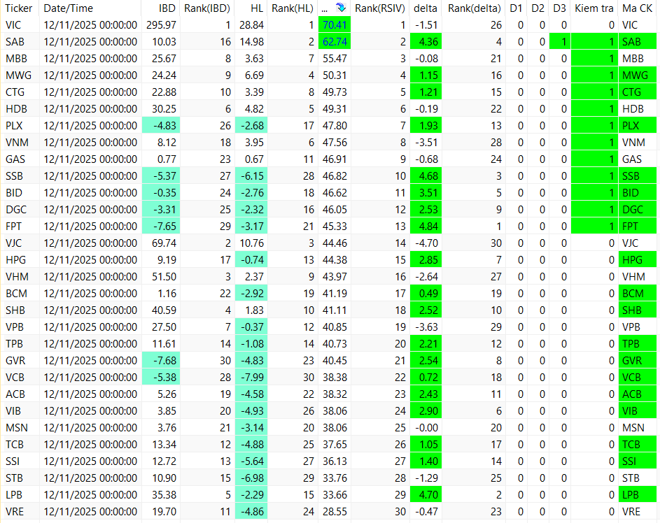The image size is (660, 523).
Task: Click the Ma CK column header
Action: pyautogui.click(x=638, y=8)
